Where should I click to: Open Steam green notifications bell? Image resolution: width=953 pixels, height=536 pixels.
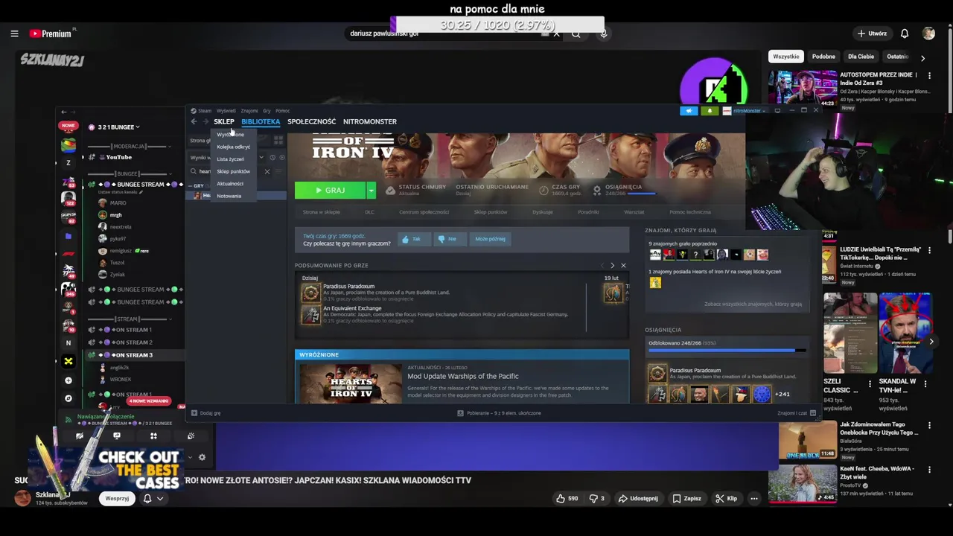(x=710, y=111)
